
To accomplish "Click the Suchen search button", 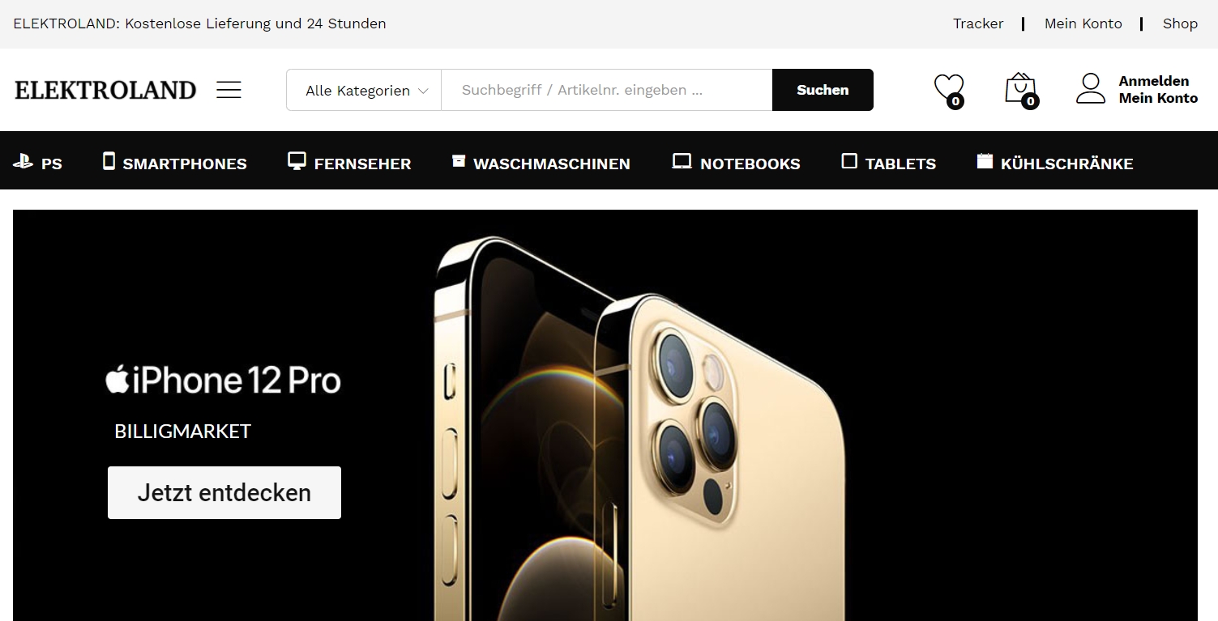I will pyautogui.click(x=823, y=90).
